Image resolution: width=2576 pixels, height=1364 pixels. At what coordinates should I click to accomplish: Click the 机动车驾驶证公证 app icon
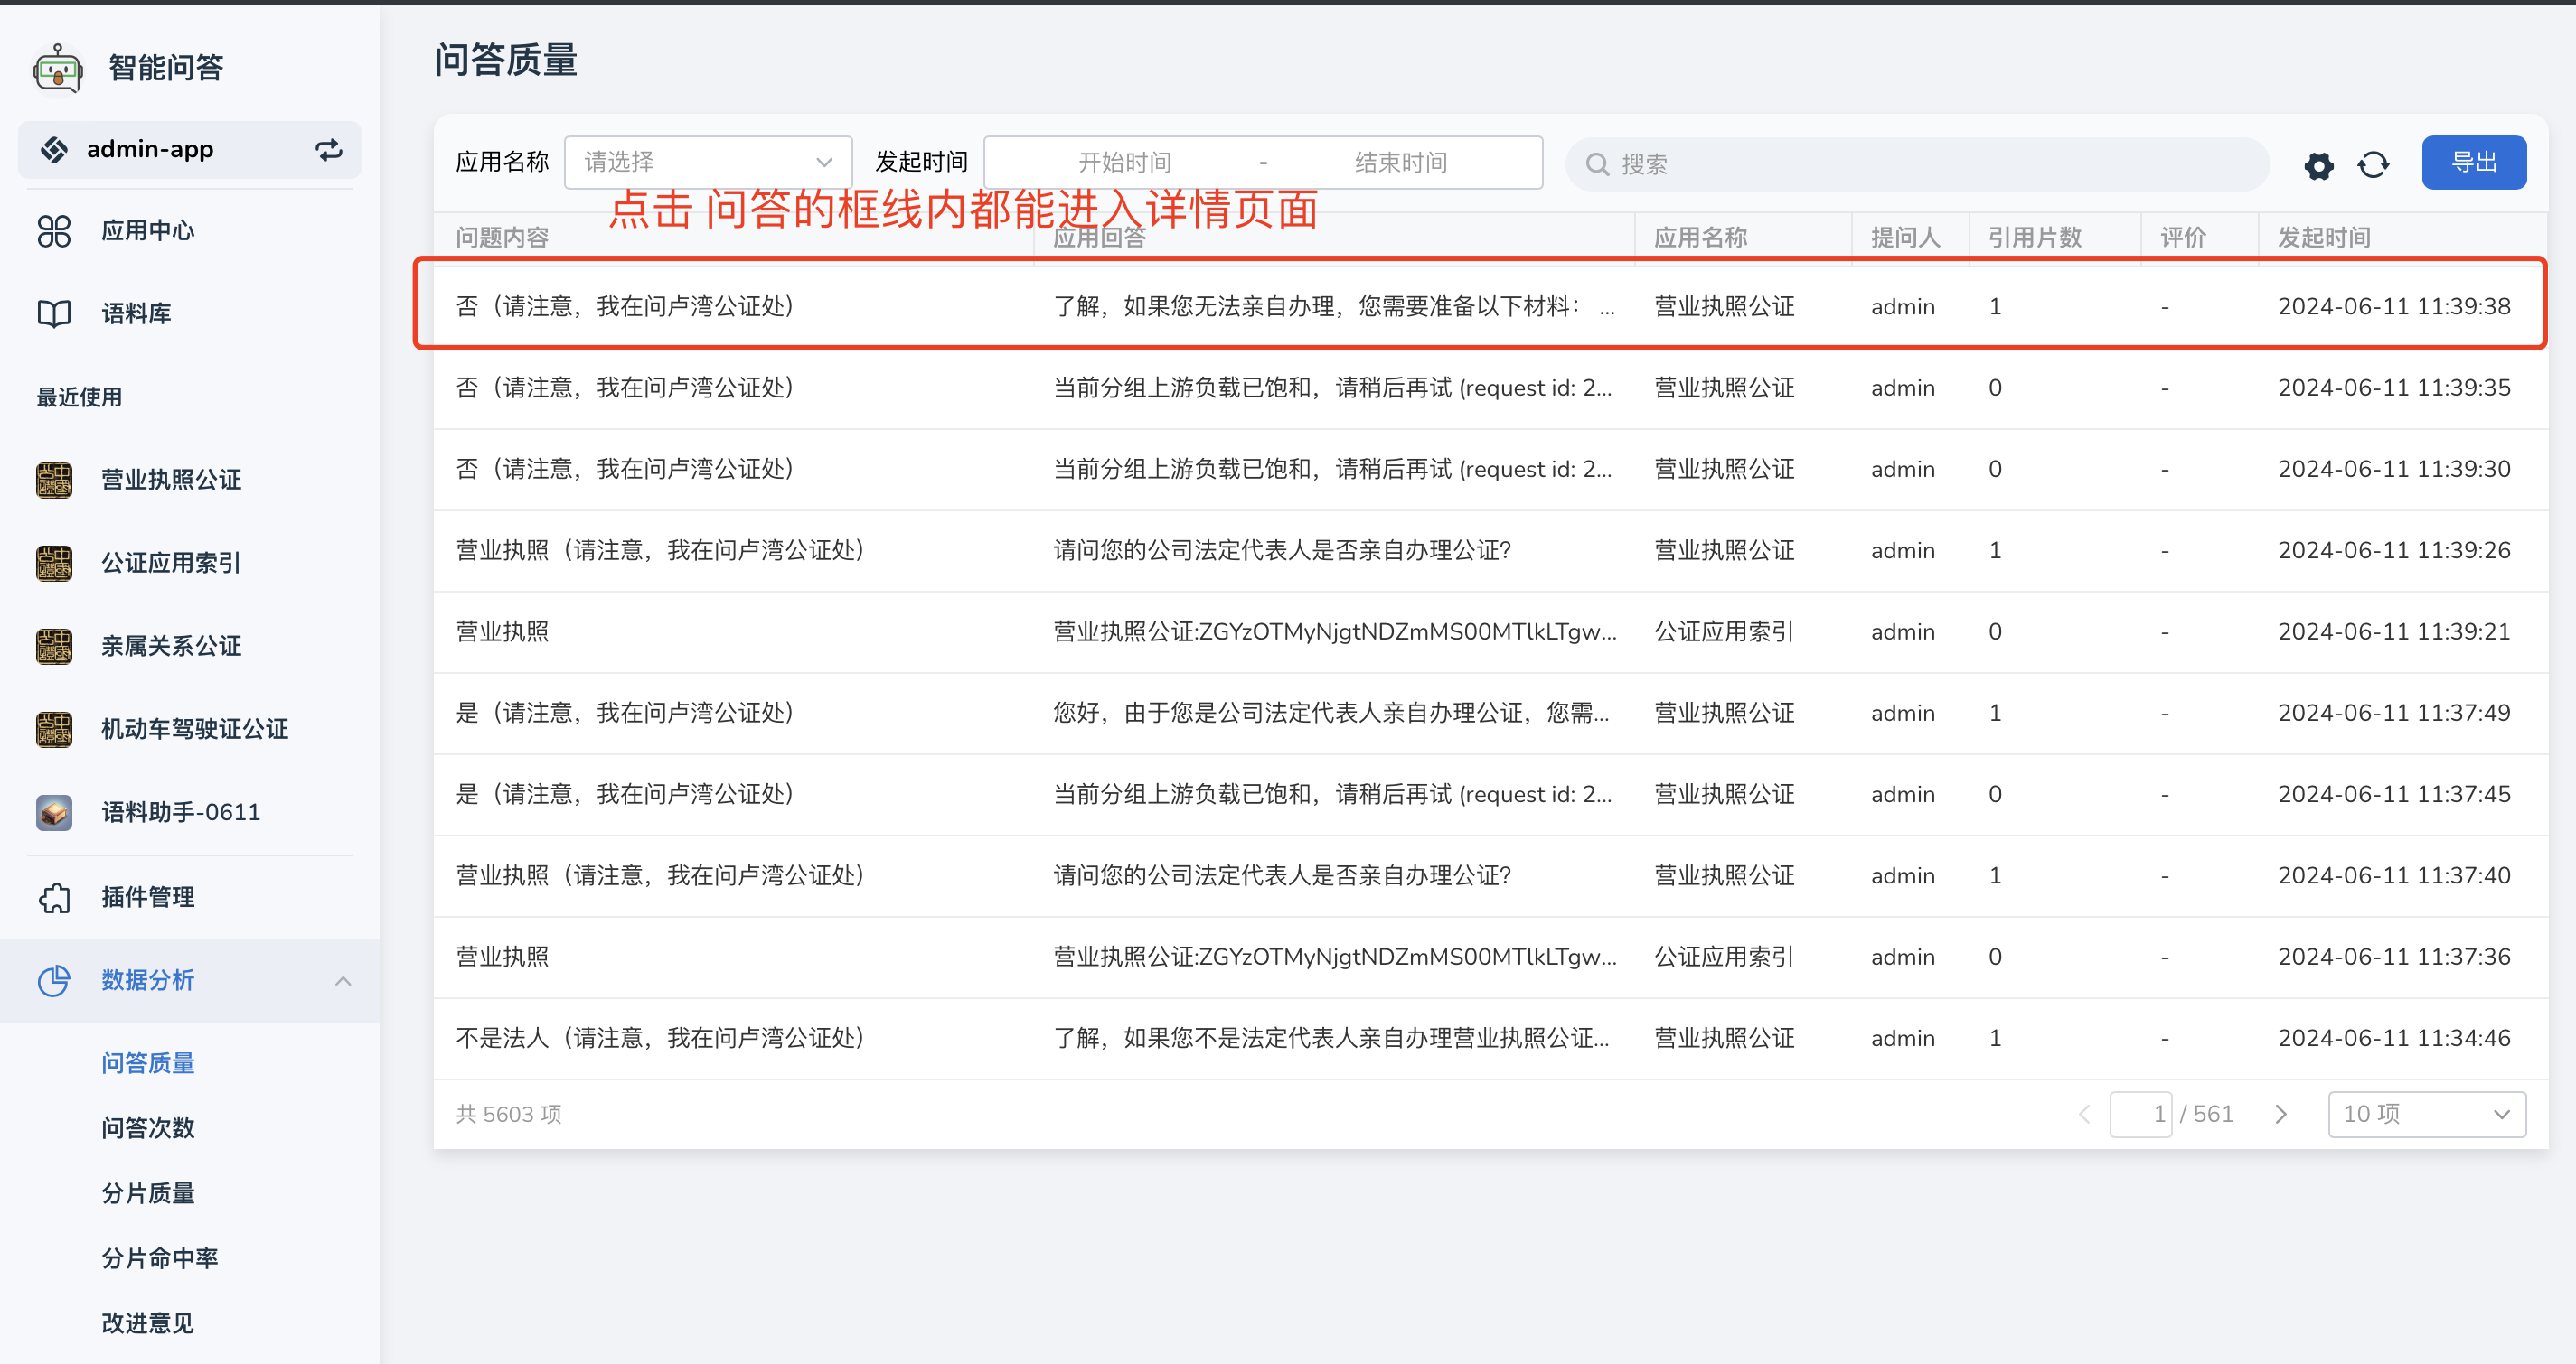tap(54, 728)
